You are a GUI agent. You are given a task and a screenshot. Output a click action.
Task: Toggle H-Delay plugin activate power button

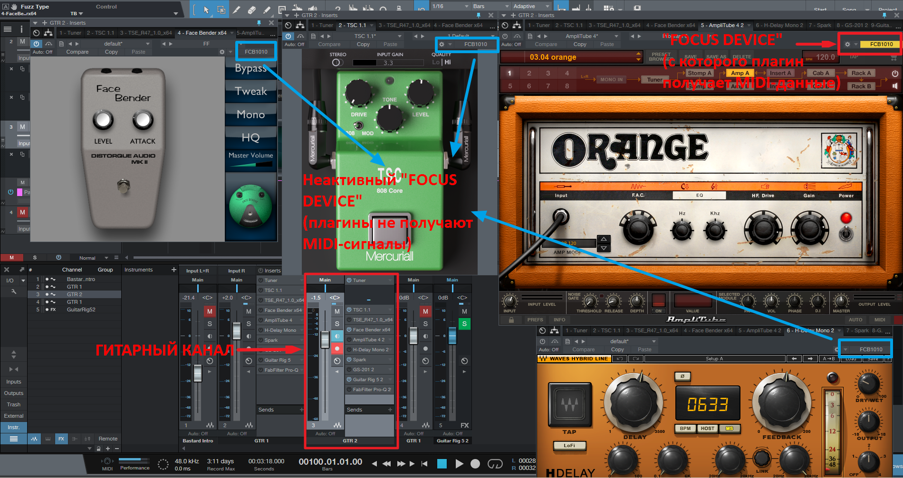tap(543, 341)
